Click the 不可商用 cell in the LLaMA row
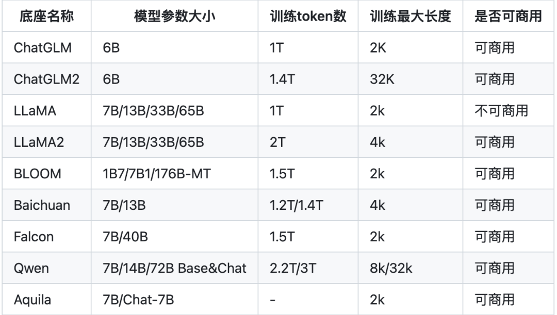The height and width of the screenshot is (315, 557). click(501, 111)
